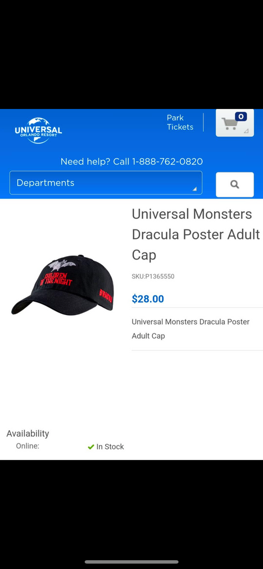Image resolution: width=263 pixels, height=569 pixels.
Task: Click the Availability heading
Action: coord(28,433)
